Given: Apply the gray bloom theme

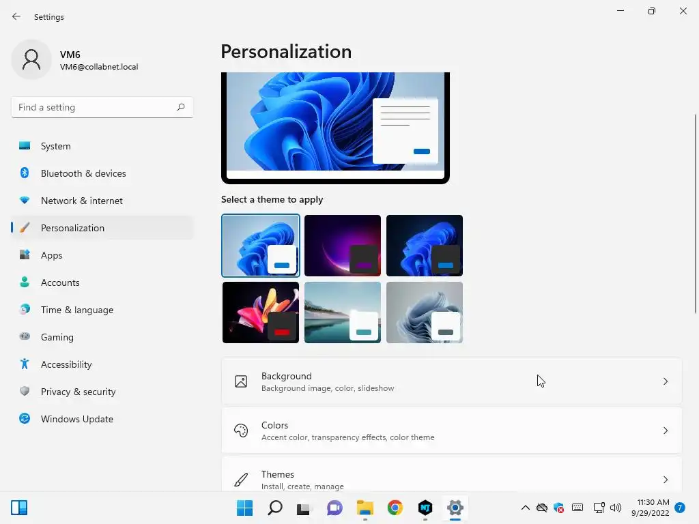Looking at the screenshot, I should click(x=425, y=312).
